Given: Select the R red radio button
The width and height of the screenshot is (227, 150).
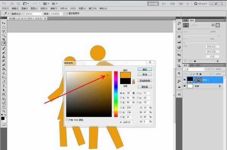Looking at the screenshot, I should 121,108.
